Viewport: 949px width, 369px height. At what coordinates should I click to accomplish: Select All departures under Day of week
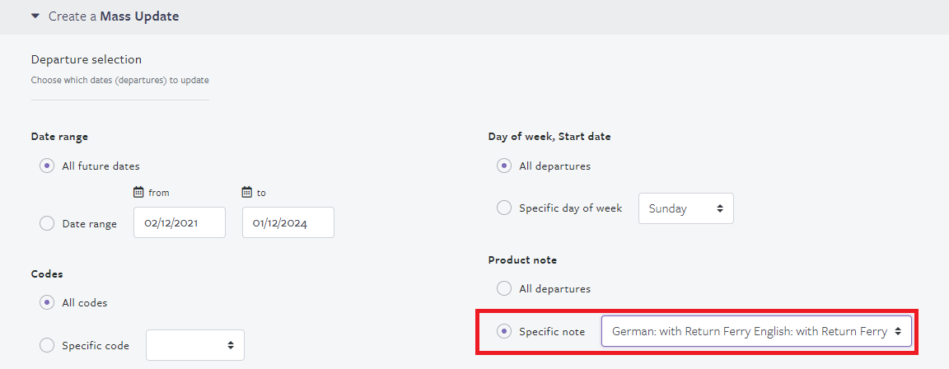pos(504,166)
